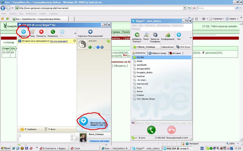Open R0LSEN profile info icon

click(98, 47)
